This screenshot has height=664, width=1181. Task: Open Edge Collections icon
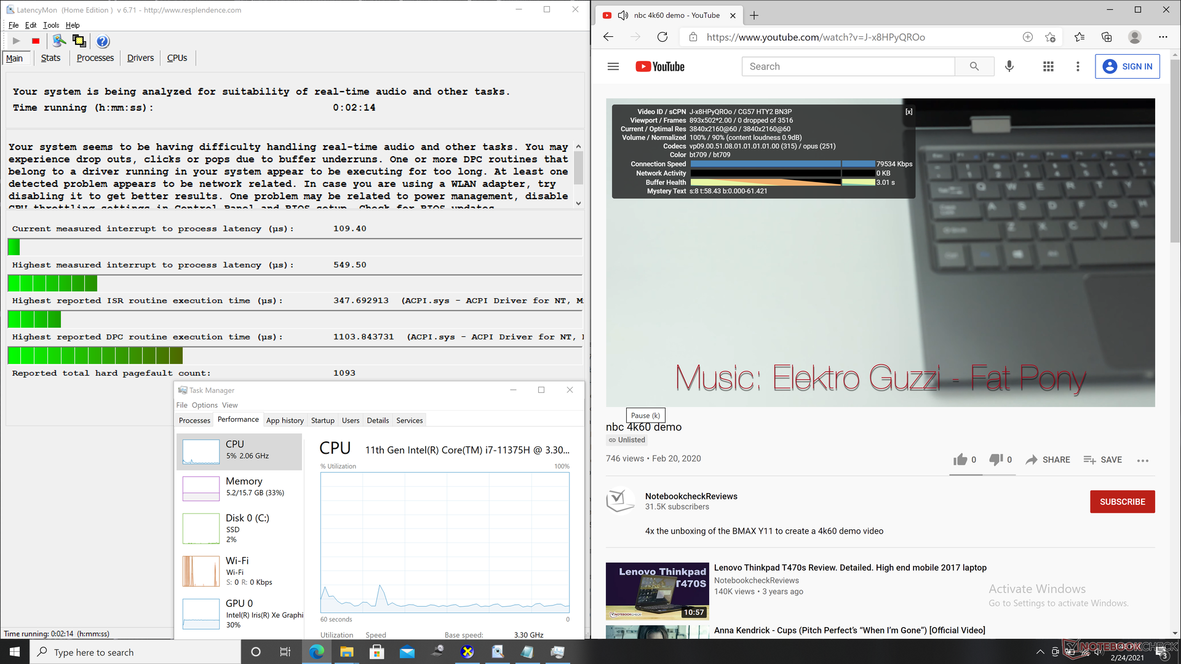(1107, 37)
